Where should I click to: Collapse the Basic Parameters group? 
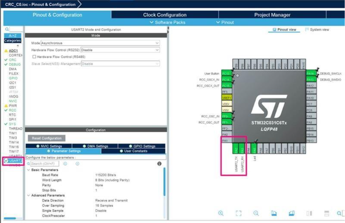29,170
